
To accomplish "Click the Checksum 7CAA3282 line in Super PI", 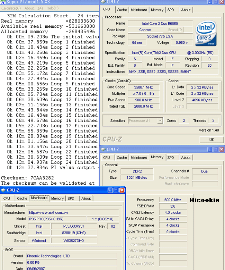I will pos(27,178).
